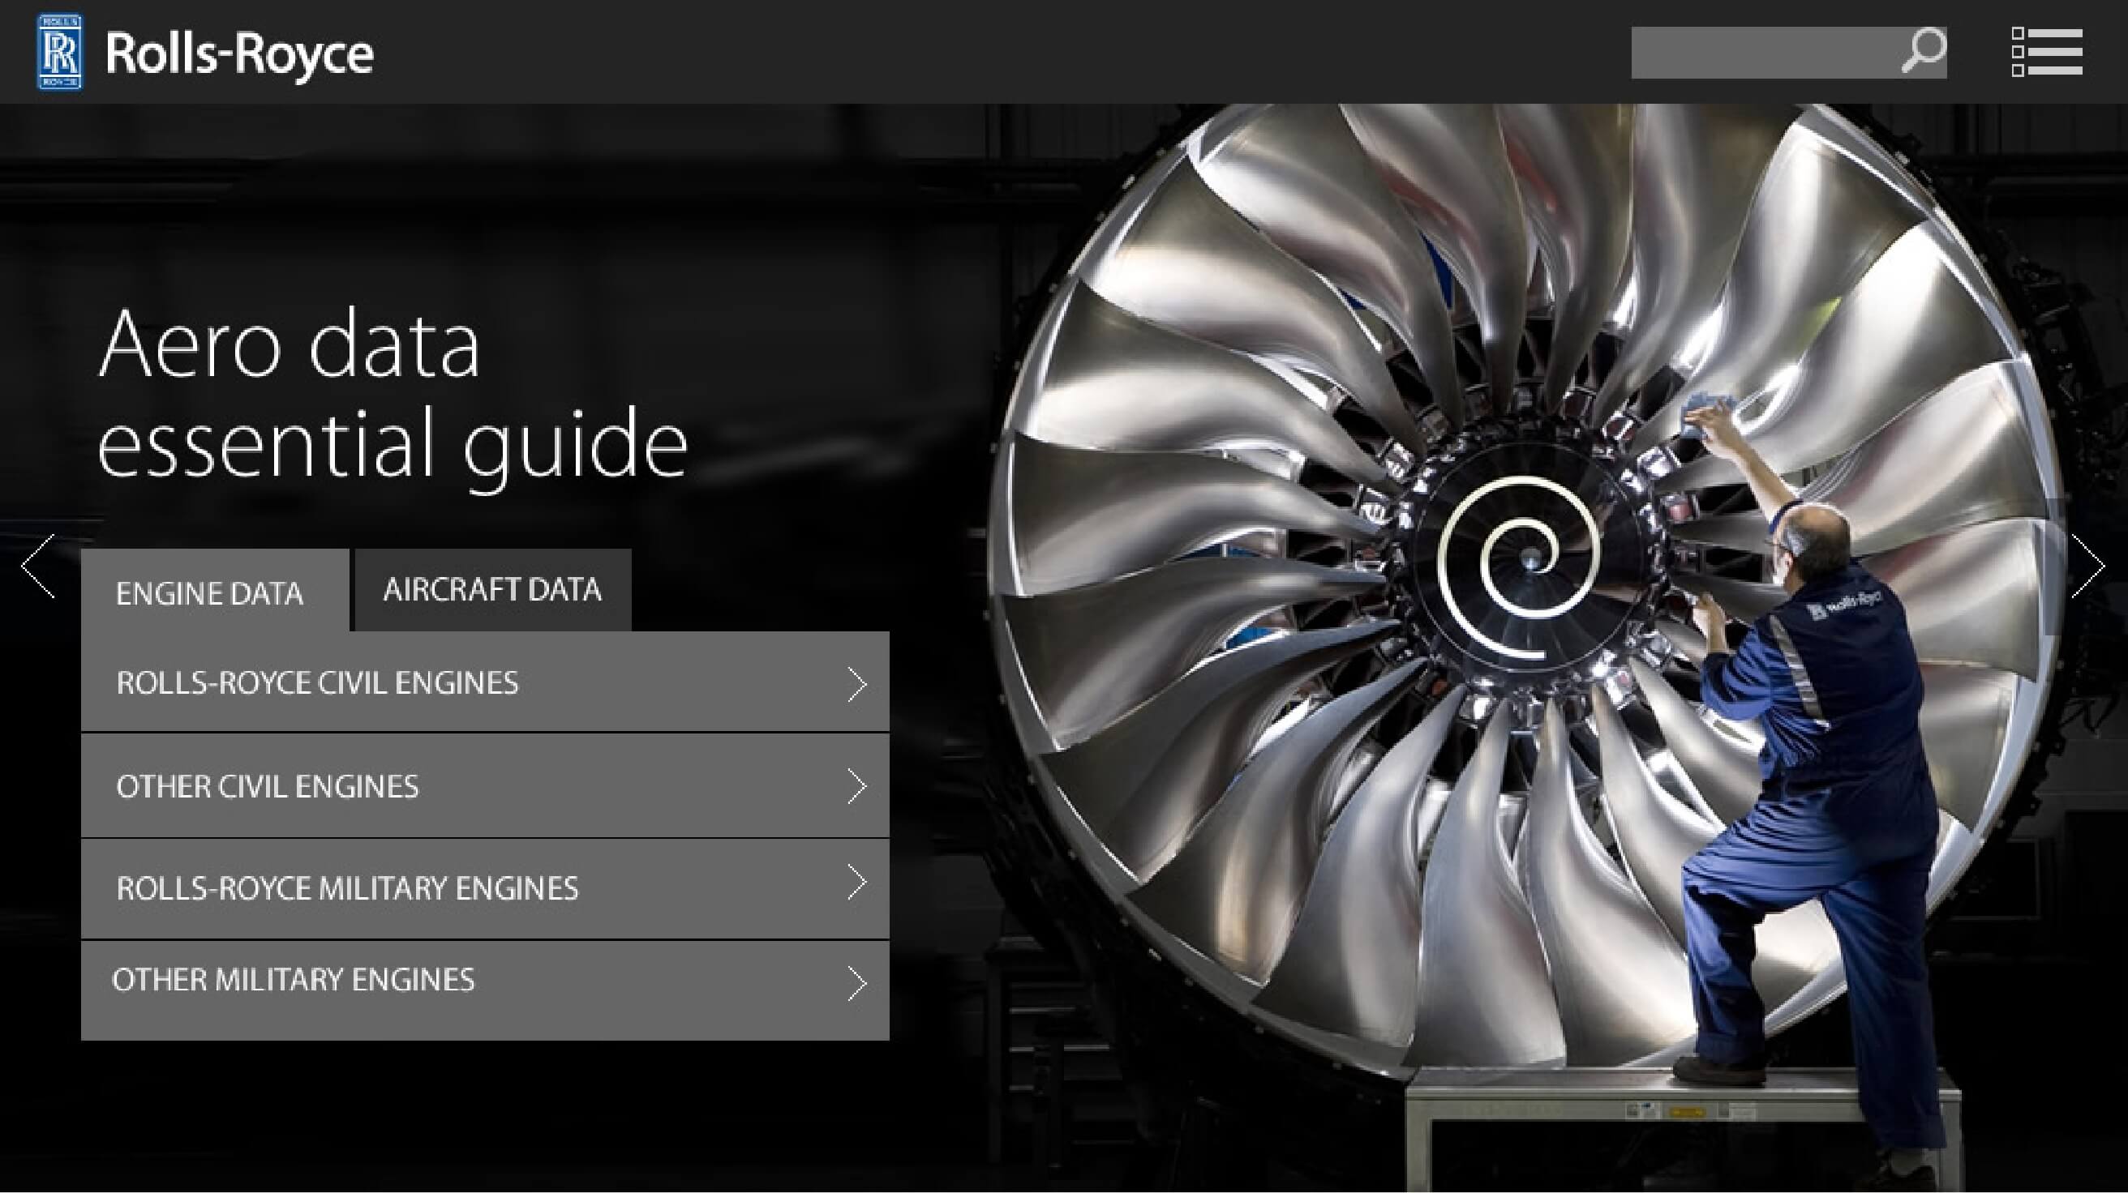Open Other Civil Engines text link
The height and width of the screenshot is (1193, 2128).
(x=267, y=786)
